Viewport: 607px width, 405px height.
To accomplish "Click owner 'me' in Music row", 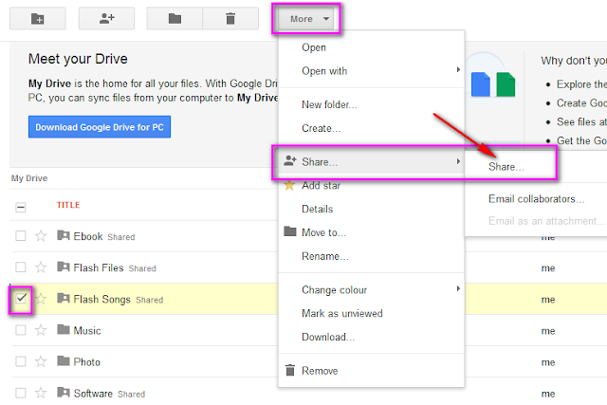I will point(548,331).
